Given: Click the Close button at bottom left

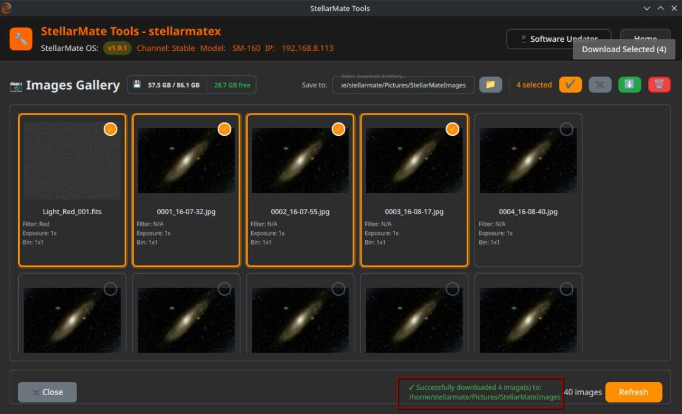Looking at the screenshot, I should click(x=47, y=392).
